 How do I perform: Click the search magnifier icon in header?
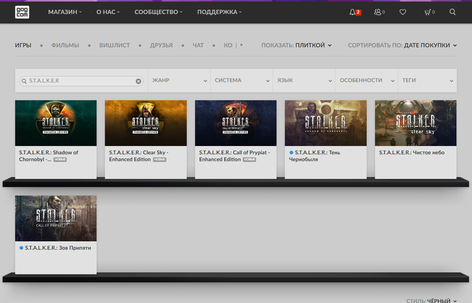(452, 12)
